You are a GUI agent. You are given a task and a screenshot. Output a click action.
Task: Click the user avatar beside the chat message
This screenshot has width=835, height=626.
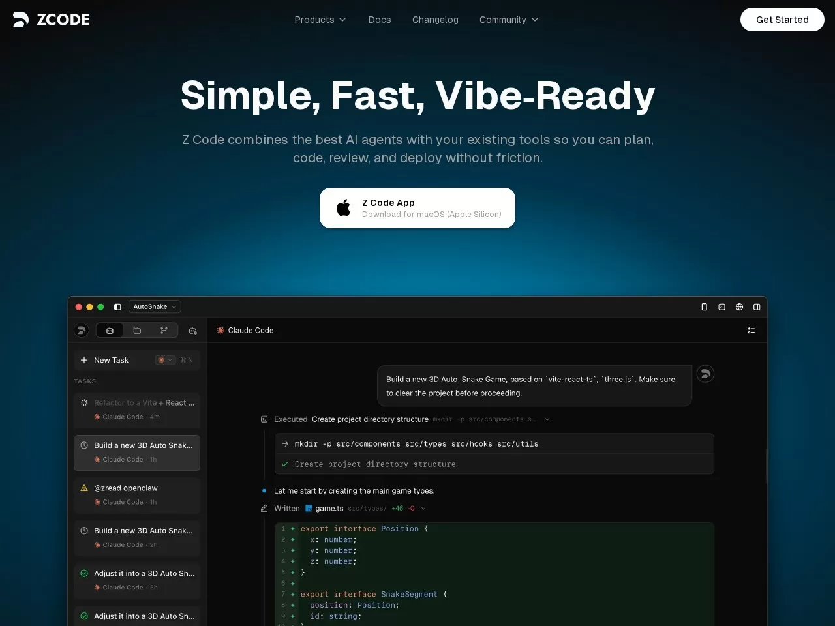pos(705,374)
